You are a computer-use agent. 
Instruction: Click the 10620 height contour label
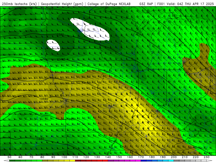[x=71, y=119]
